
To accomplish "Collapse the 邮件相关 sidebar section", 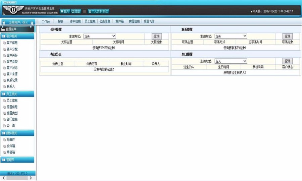I will point(17,133).
